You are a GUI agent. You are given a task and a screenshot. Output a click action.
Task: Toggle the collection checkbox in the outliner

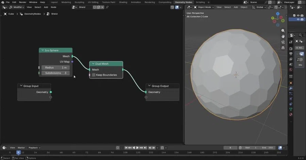[x=294, y=15]
